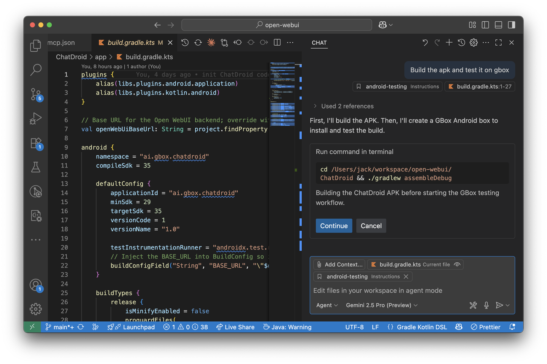Toggle bottom panel layout button
This screenshot has width=547, height=364.
(x=498, y=25)
